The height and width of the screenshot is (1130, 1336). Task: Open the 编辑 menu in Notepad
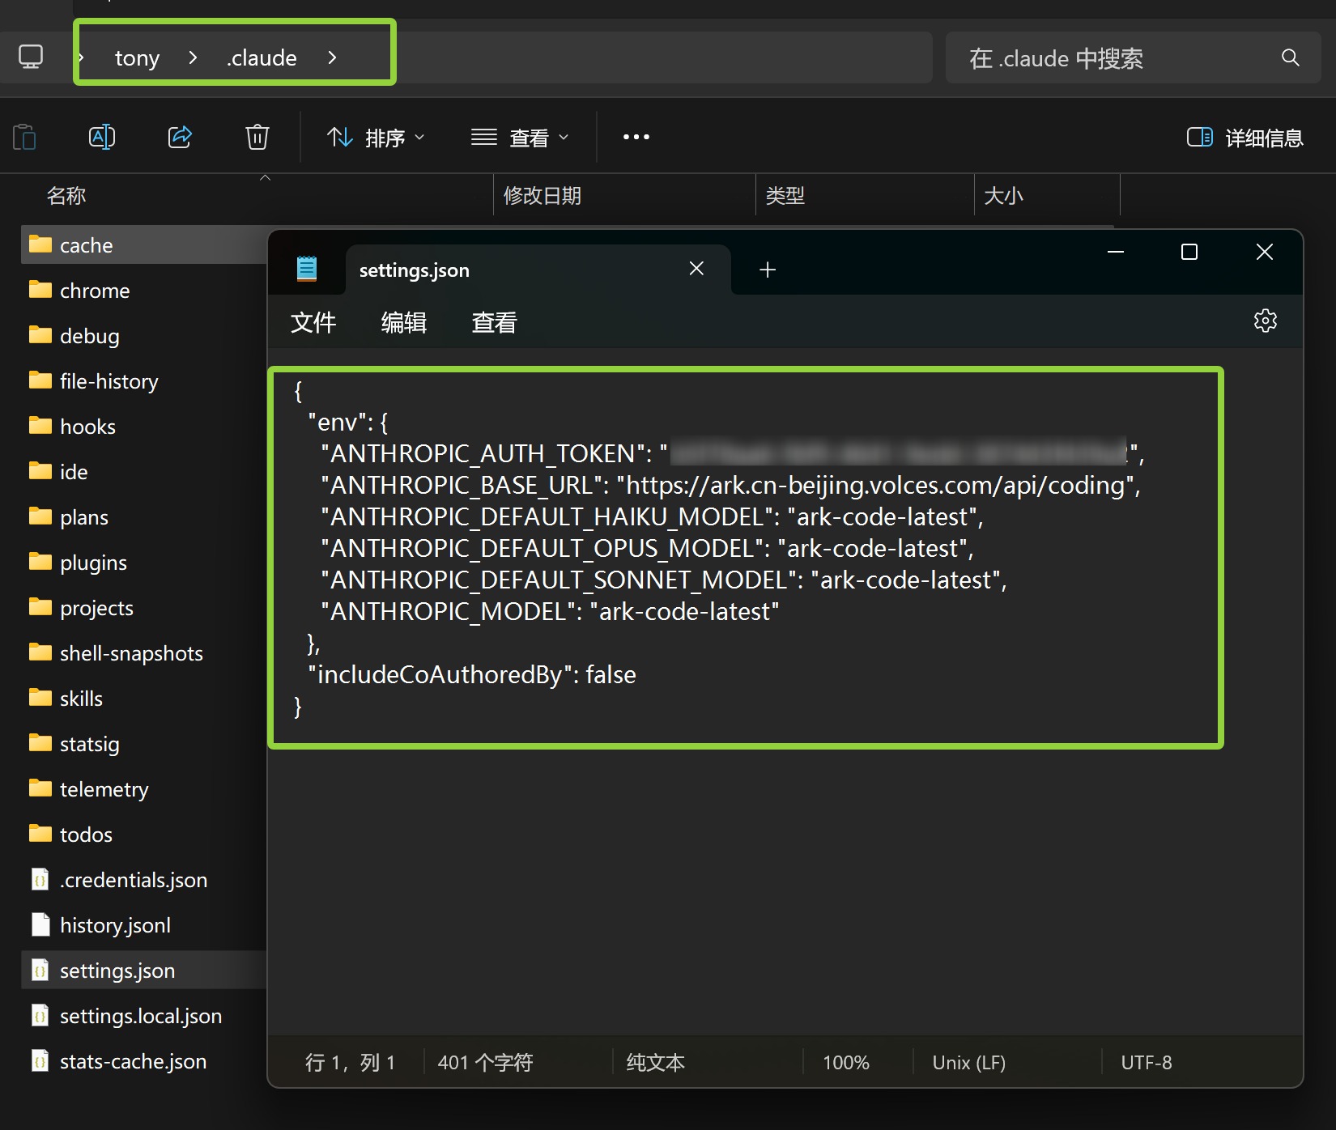(403, 322)
